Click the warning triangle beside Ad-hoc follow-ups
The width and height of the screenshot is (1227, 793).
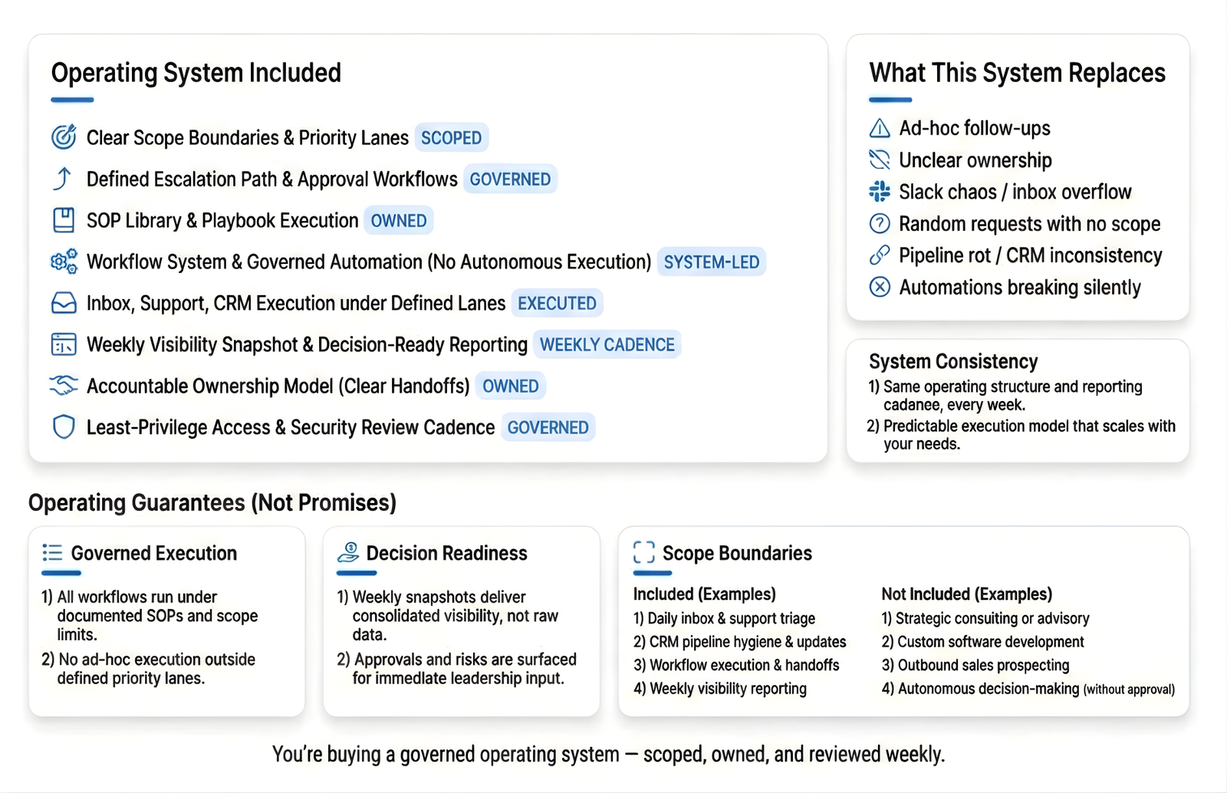880,128
